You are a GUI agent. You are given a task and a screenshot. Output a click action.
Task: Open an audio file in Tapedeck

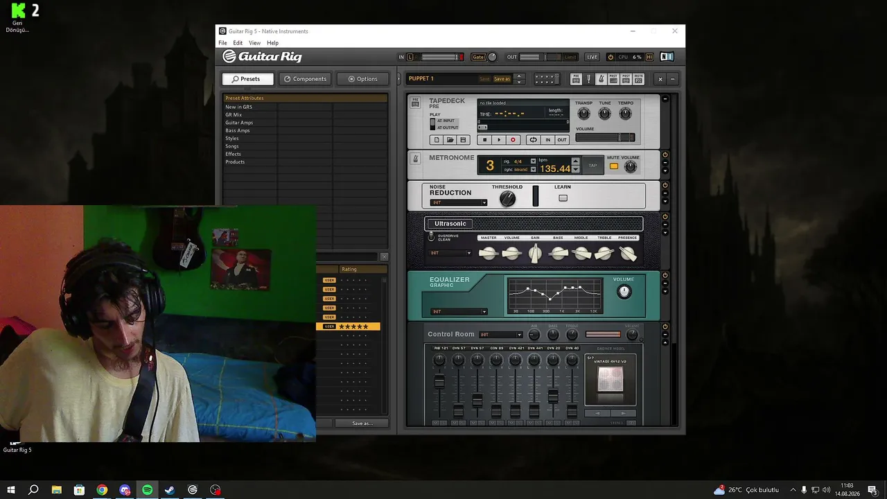450,140
